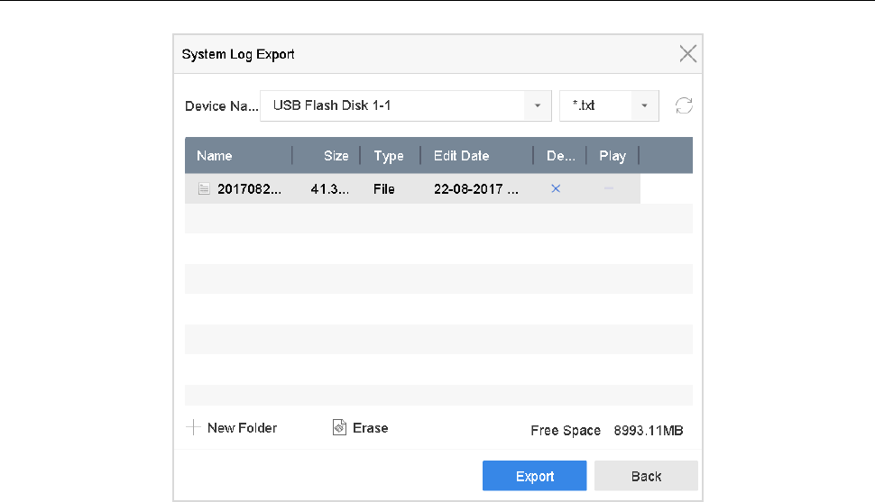875x502 pixels.
Task: Click the file document icon in first row
Action: pyautogui.click(x=204, y=189)
